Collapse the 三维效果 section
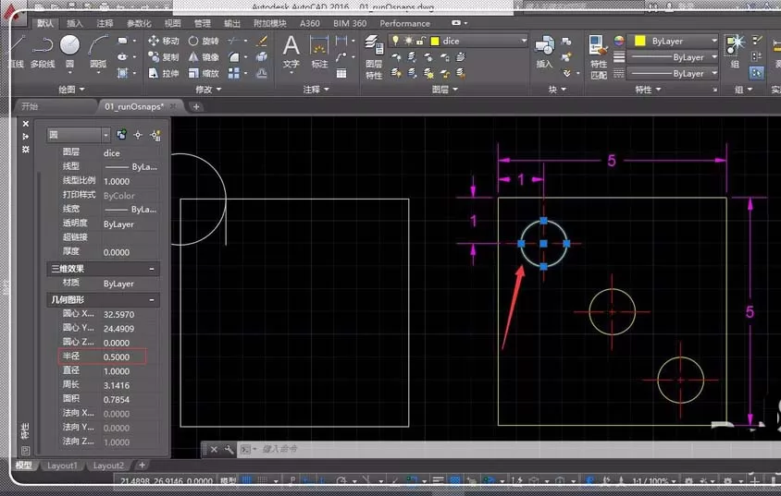Screen dimensions: 781x496 152,269
